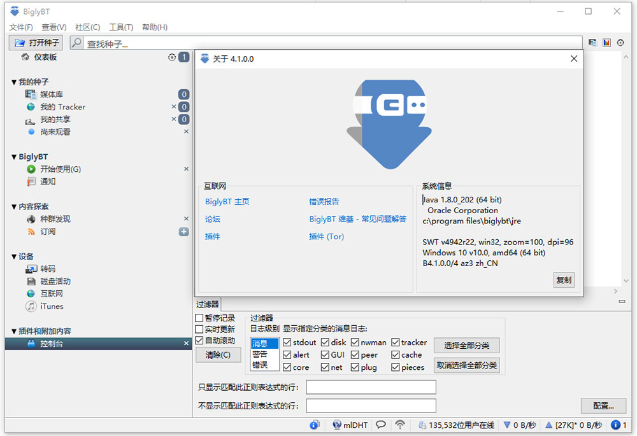Image resolution: width=637 pixels, height=436 pixels.
Task: Collapse the 插件和附加内容 section
Action: click(x=14, y=332)
